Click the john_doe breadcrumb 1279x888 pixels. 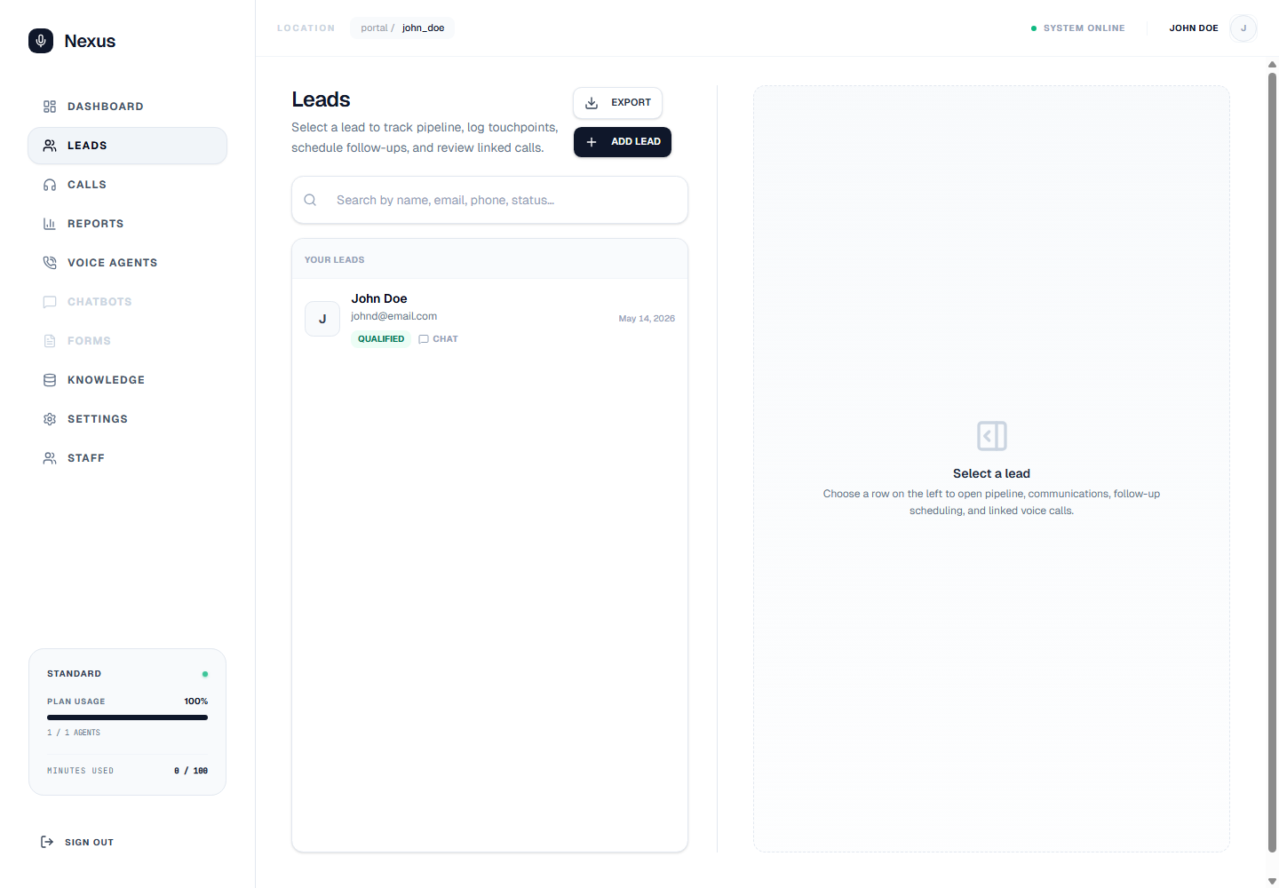pyautogui.click(x=423, y=28)
